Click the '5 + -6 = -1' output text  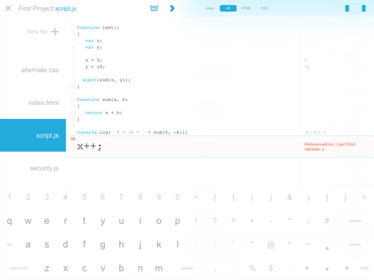click(x=315, y=132)
